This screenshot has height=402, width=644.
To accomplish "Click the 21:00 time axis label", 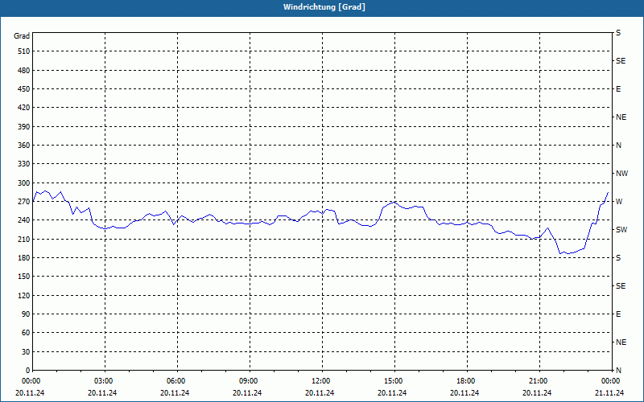I will (538, 381).
